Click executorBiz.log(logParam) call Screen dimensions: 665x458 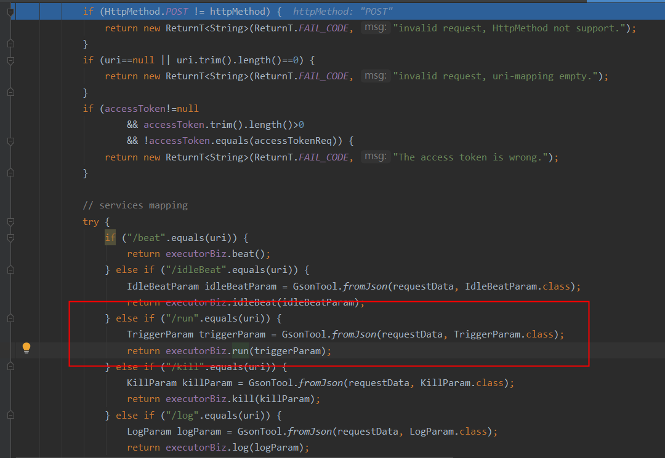[235, 448]
